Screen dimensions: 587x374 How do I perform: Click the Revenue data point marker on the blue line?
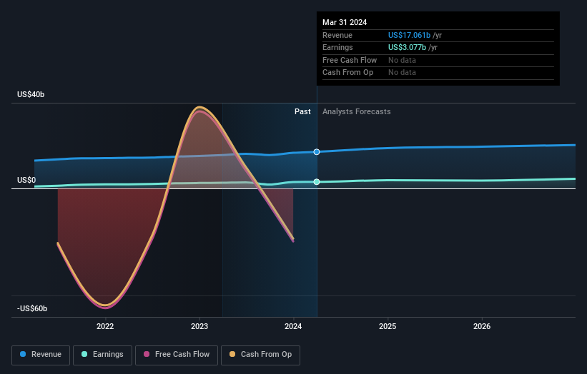[317, 152]
